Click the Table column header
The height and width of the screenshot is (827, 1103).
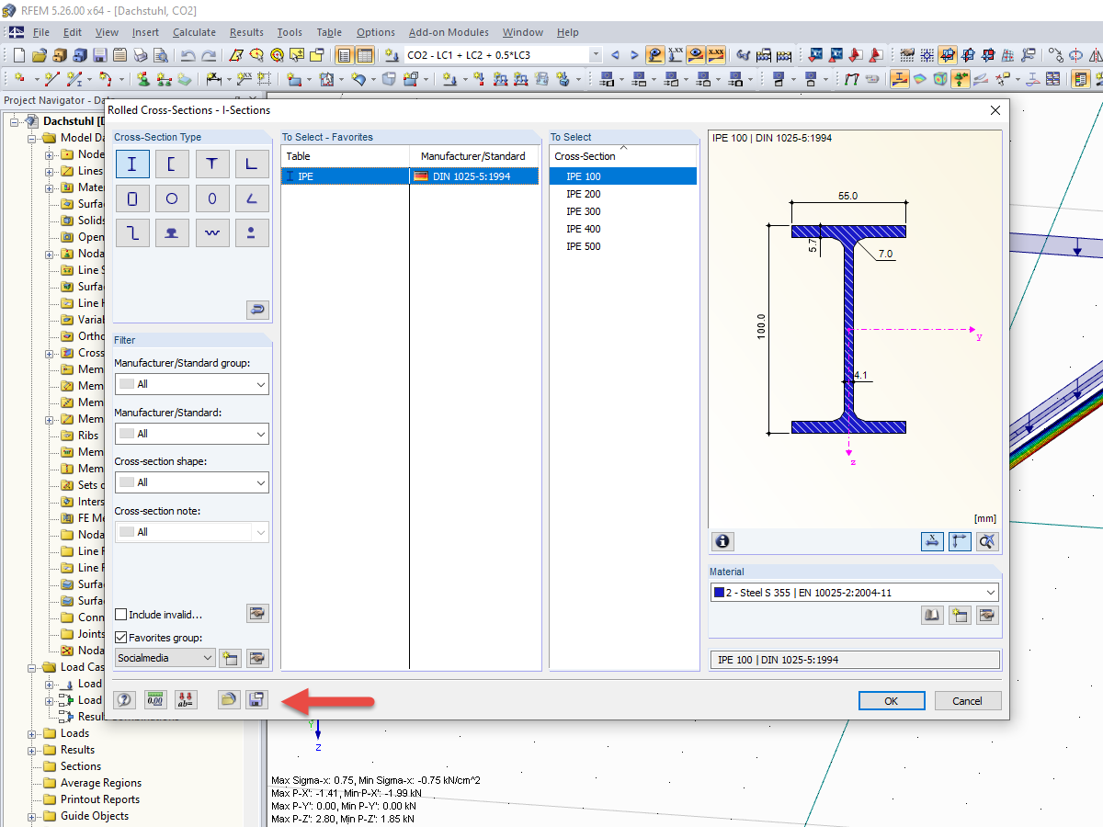click(x=345, y=156)
